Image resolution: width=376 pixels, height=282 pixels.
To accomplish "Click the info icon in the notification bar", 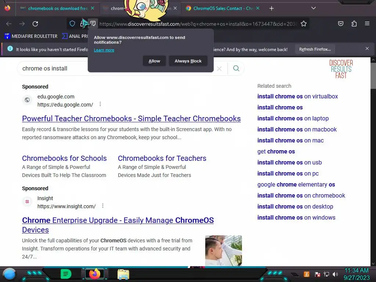I will click(x=10, y=48).
